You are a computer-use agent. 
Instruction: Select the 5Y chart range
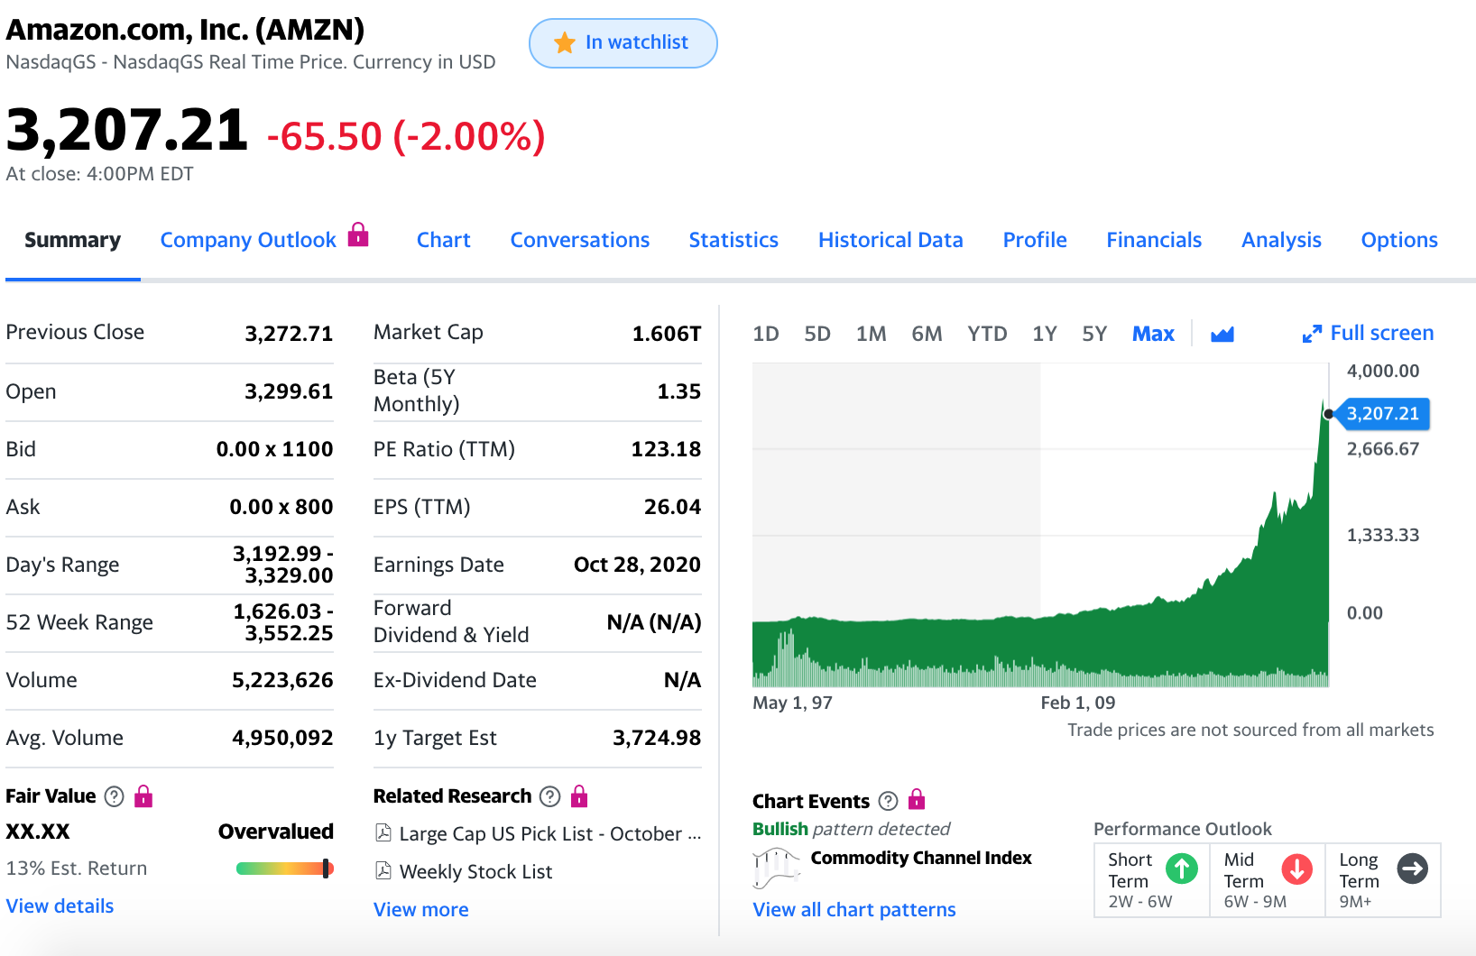pos(1094,334)
